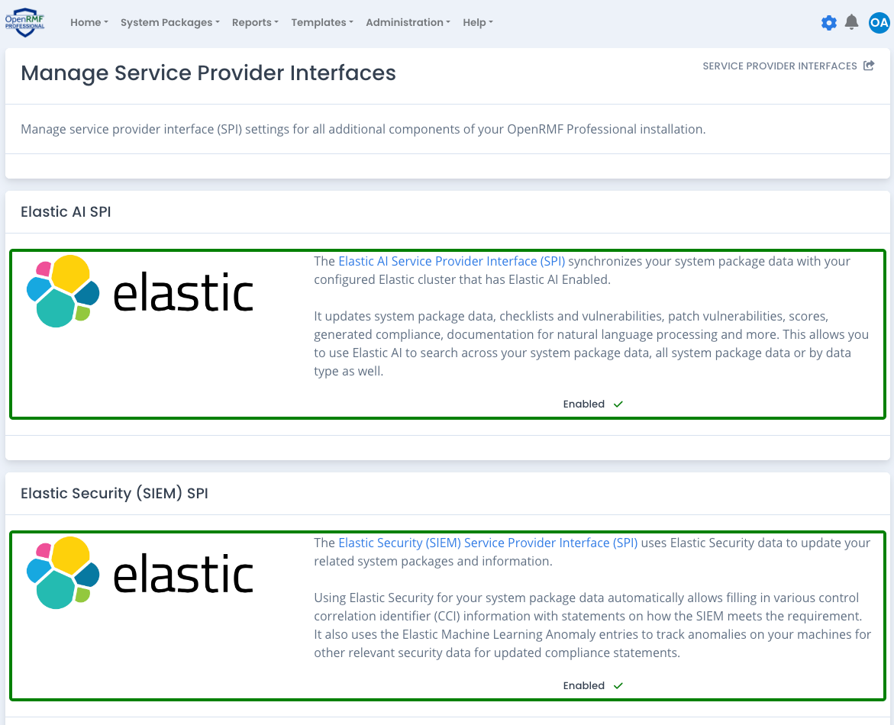
Task: Click Enabled status in Elastic AI SPI card
Action: coord(583,404)
